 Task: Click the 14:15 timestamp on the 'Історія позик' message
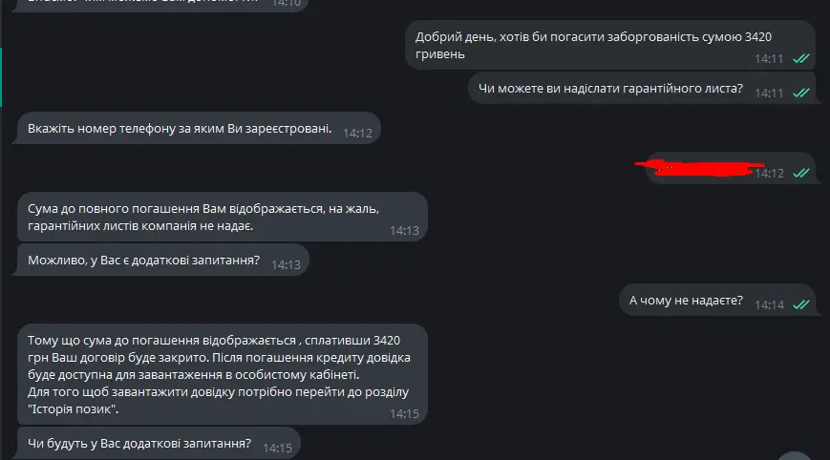click(x=404, y=414)
